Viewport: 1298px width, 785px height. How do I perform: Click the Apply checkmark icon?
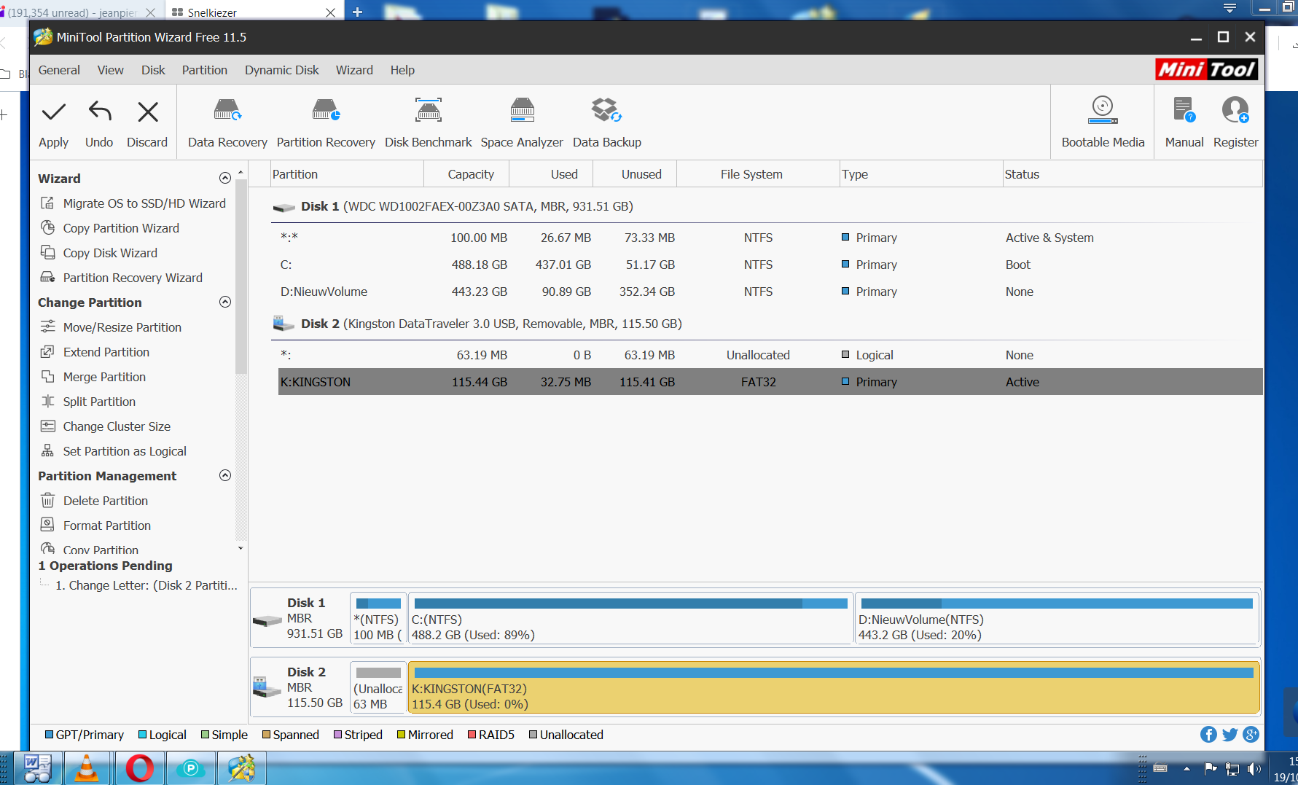pyautogui.click(x=53, y=113)
